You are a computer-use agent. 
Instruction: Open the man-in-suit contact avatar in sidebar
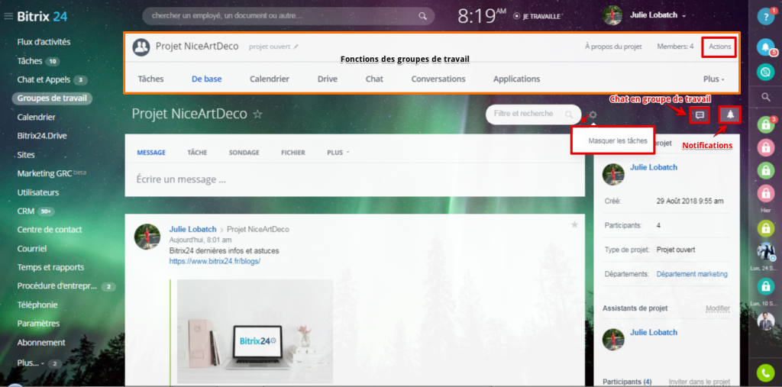coord(765,321)
